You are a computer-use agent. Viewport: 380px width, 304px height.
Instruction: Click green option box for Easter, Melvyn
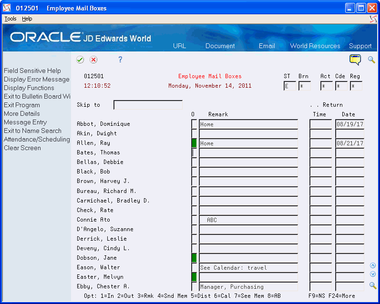(x=194, y=277)
